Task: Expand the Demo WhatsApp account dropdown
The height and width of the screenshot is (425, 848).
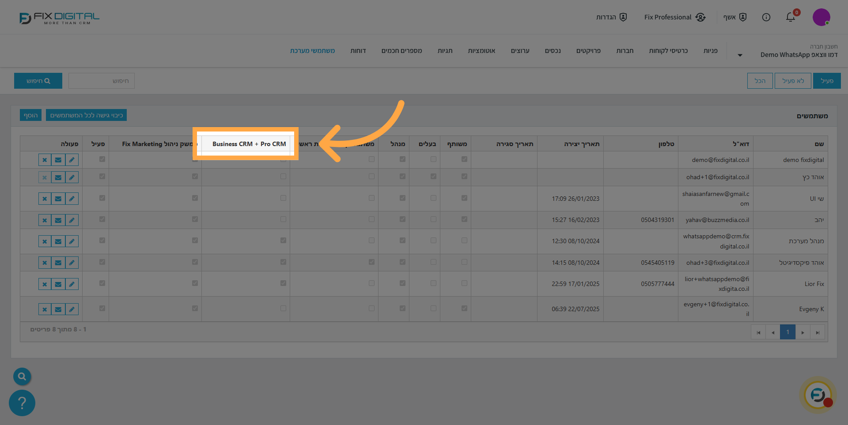Action: point(740,55)
